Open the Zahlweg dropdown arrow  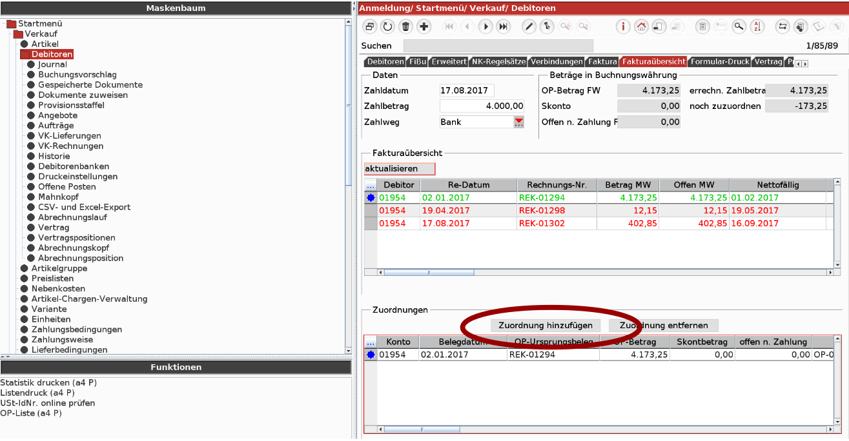point(518,122)
